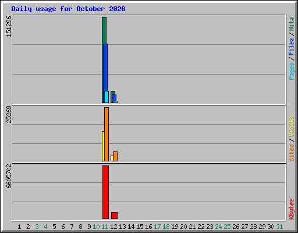This screenshot has height=233, width=298.
Task: Click the Files legend label
Action: pyautogui.click(x=291, y=46)
